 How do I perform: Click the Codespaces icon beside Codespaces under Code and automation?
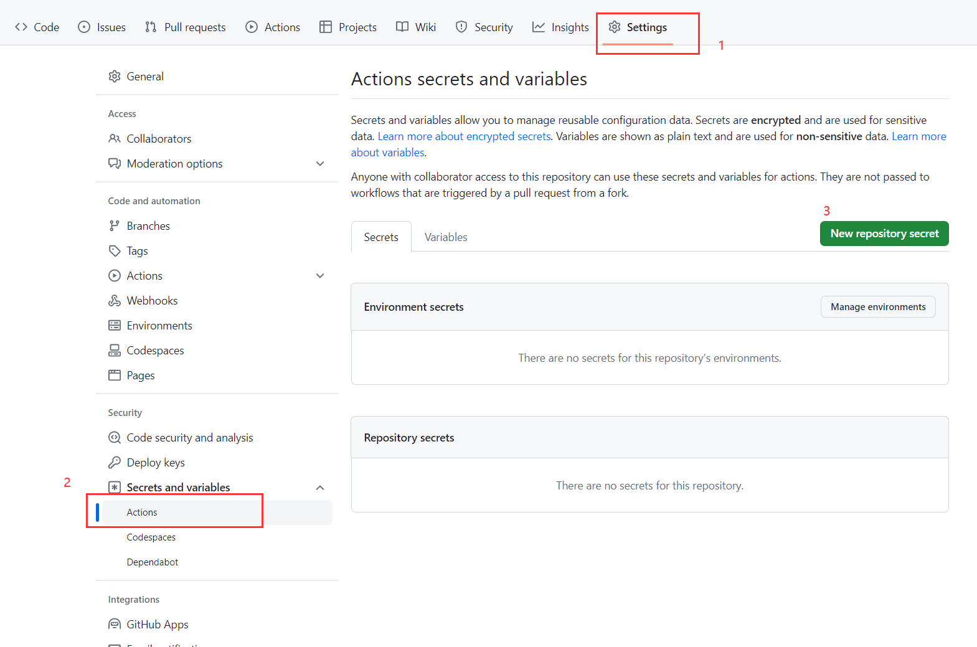point(115,350)
